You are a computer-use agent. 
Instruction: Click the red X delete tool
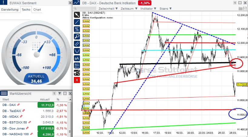[77, 80]
